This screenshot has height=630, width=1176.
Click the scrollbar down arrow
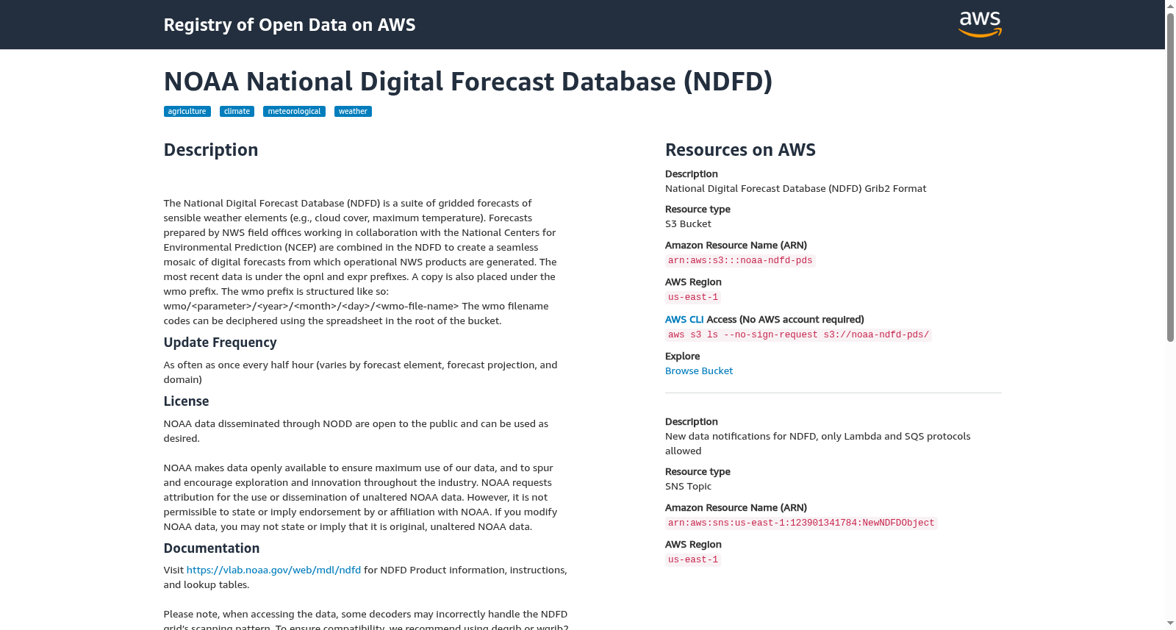[1170, 623]
